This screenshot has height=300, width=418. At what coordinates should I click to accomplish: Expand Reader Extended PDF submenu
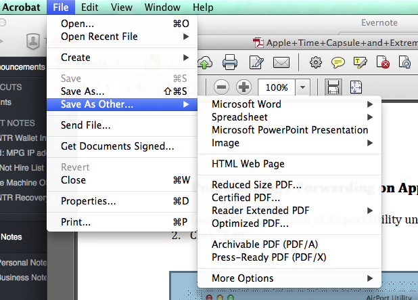[x=289, y=211]
